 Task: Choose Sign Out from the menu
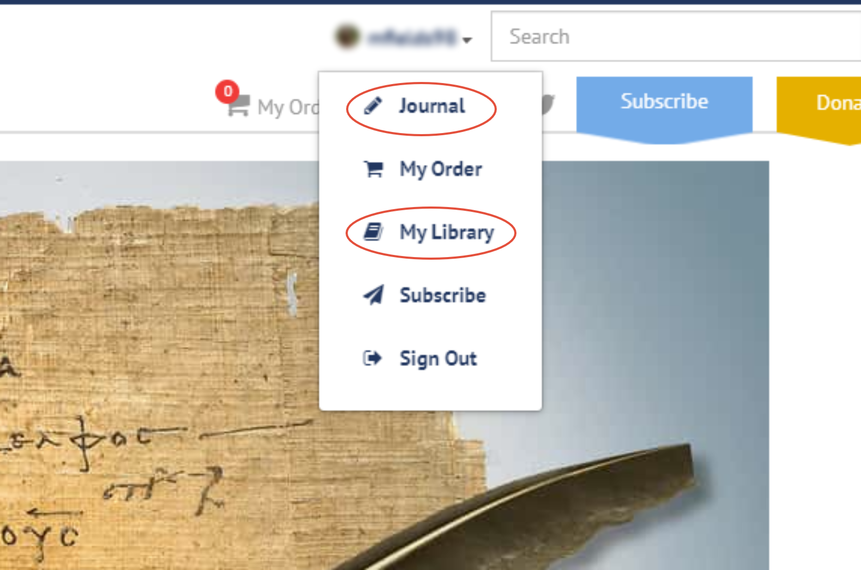click(438, 359)
